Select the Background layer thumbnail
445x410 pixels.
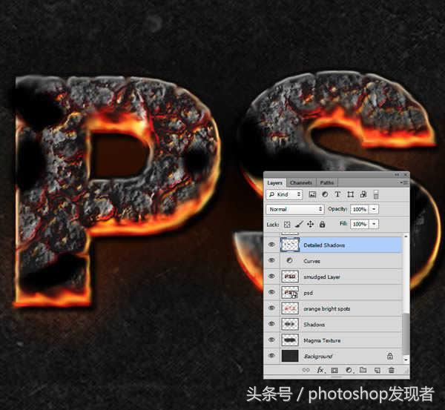[x=290, y=356]
